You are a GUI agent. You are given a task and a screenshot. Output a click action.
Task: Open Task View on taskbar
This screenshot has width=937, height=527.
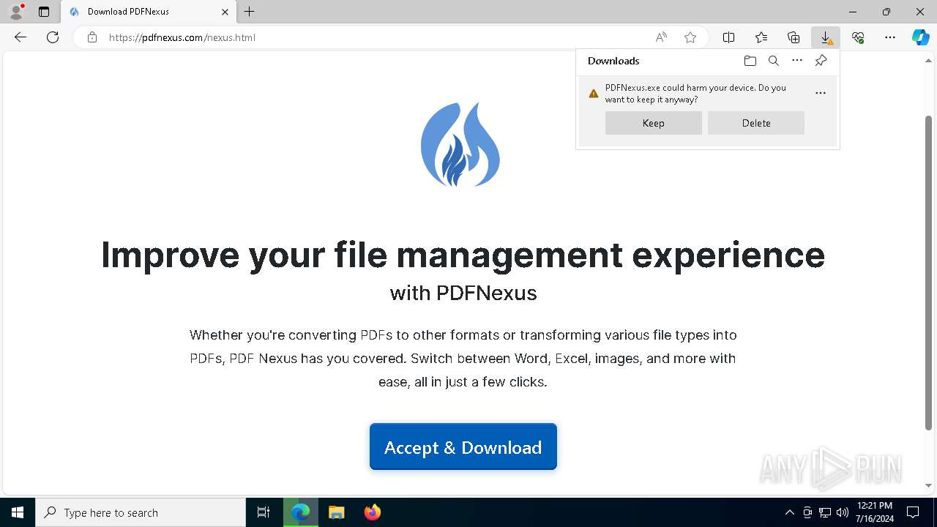pyautogui.click(x=264, y=512)
